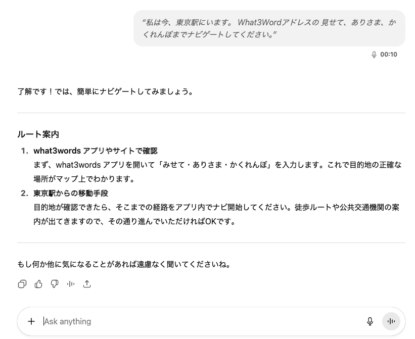Mark the response with thumbs down

55,284
